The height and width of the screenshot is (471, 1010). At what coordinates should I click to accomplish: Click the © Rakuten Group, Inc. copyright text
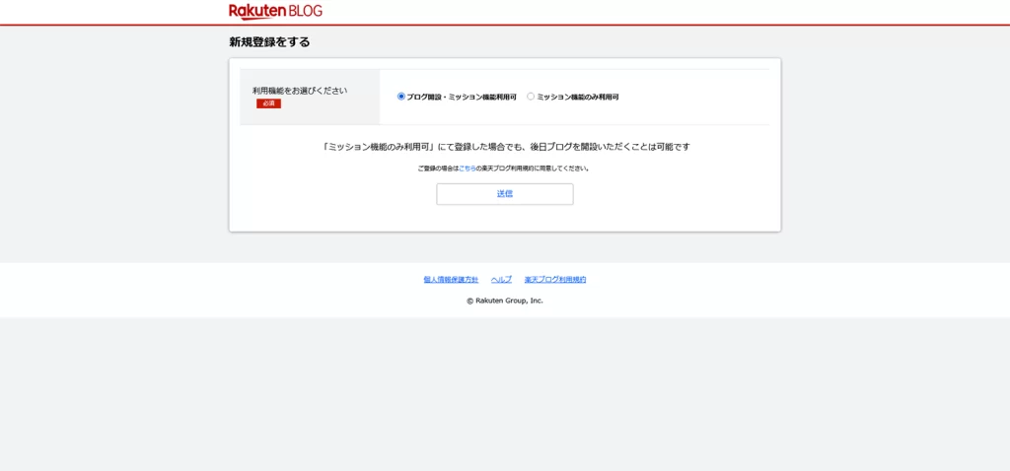point(505,301)
